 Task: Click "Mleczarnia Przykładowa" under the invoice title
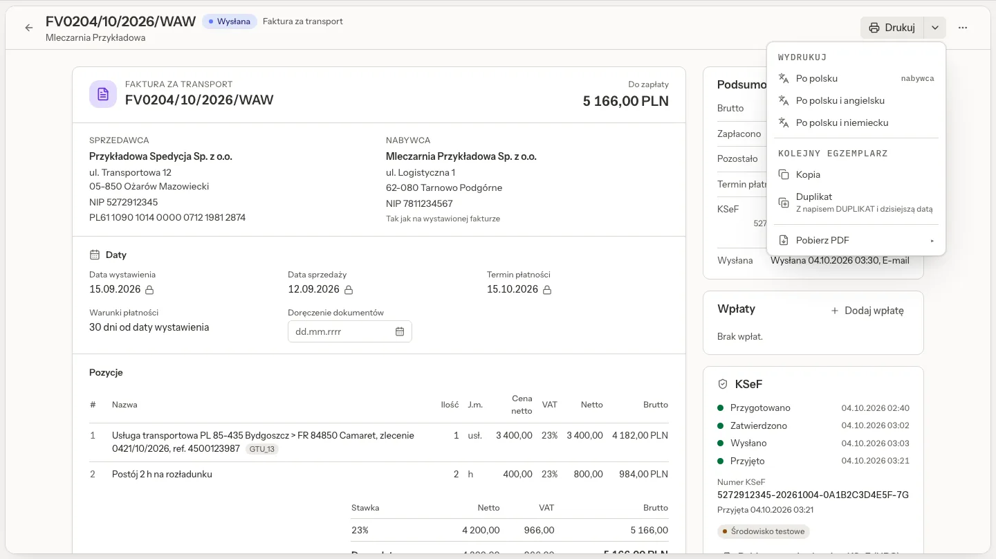(95, 37)
